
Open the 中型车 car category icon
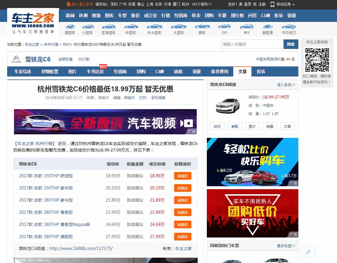point(131,27)
